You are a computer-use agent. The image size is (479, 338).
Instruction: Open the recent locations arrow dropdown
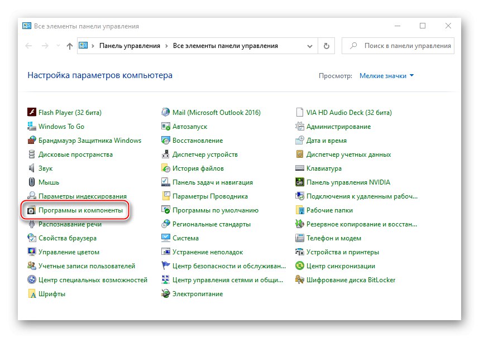click(x=58, y=46)
